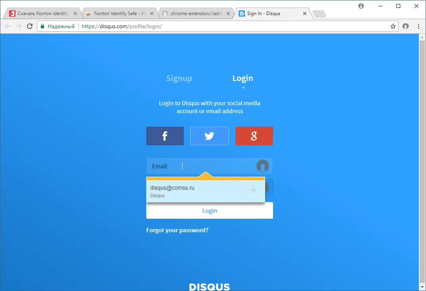Screen dimensions: 426x291
Task: Click the scrollbar up arrow
Action: pos(422,37)
